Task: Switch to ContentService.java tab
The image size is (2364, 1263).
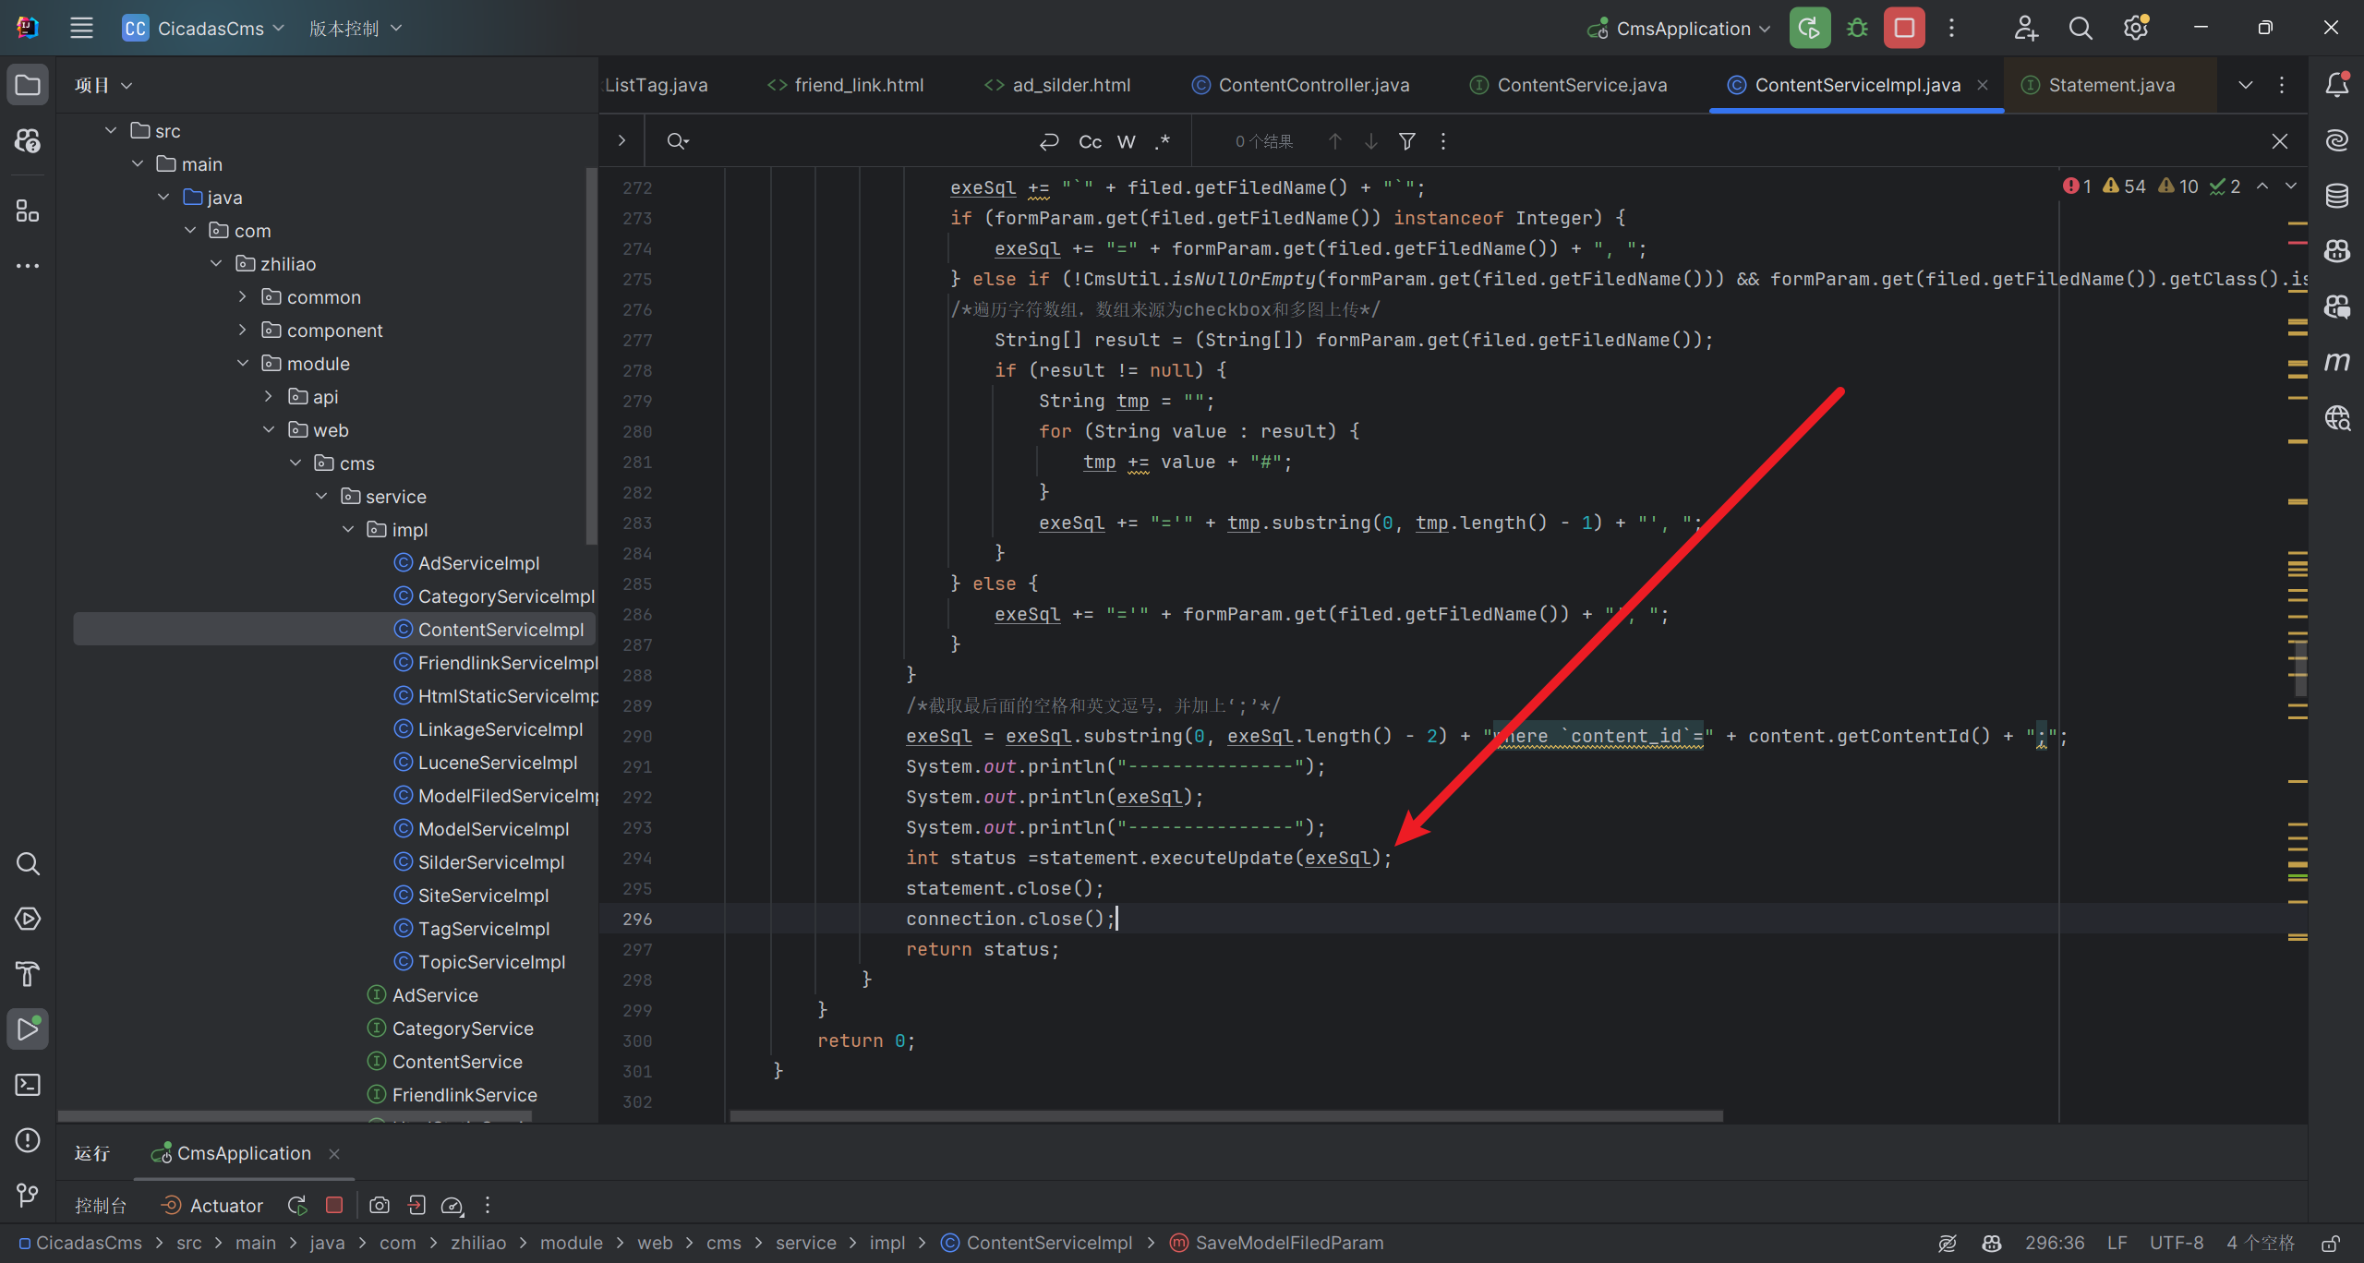Action: tap(1568, 85)
